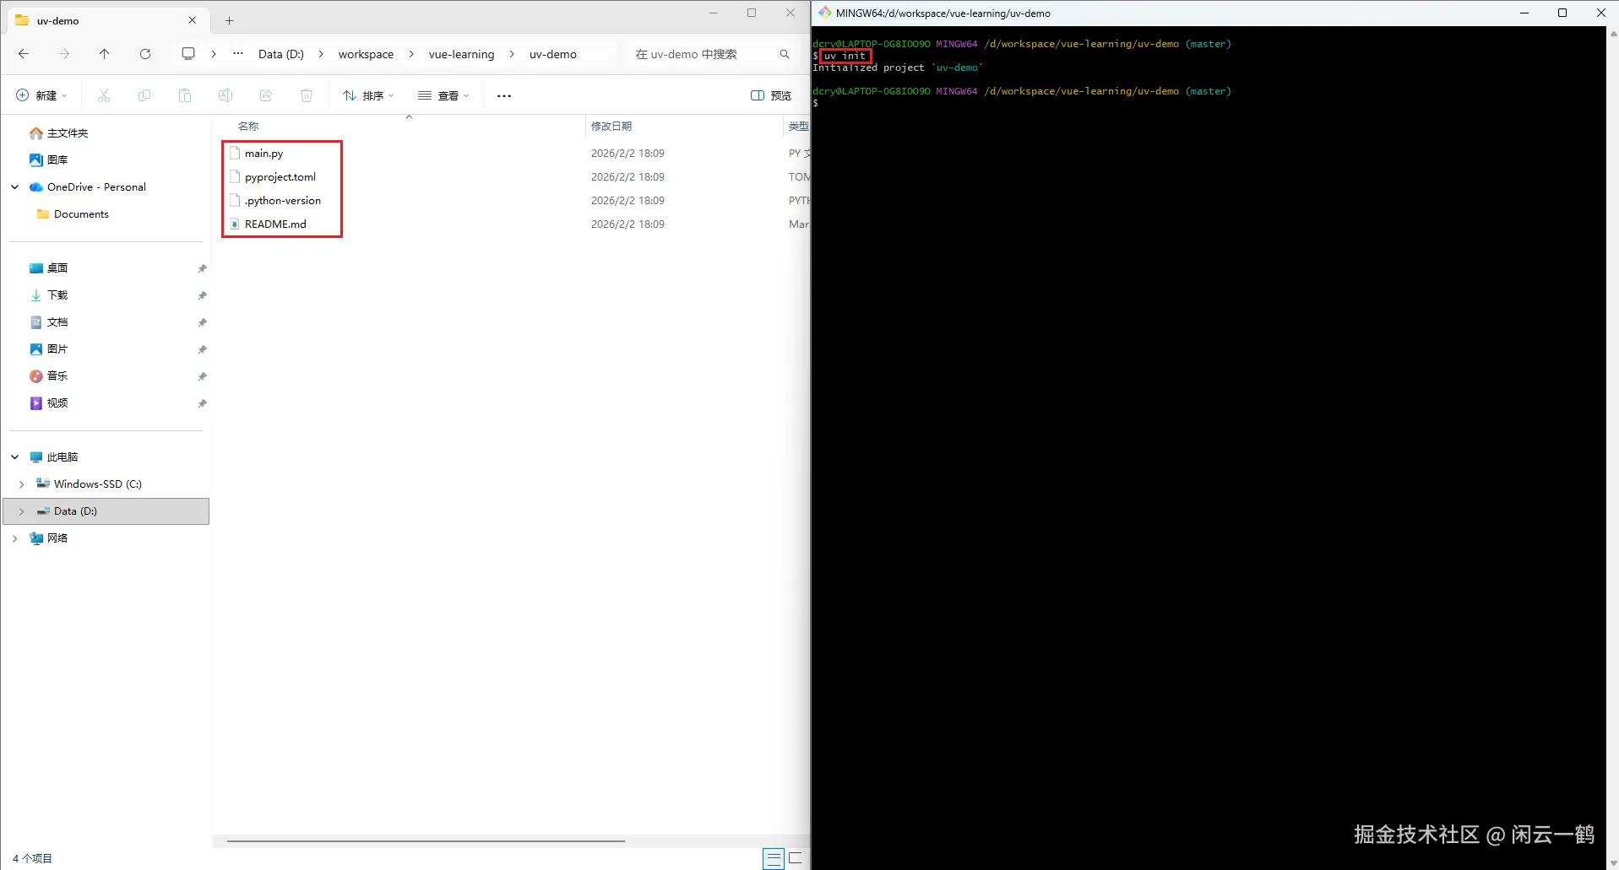
Task: Click the Data (D:) breadcrumb
Action: [x=281, y=54]
